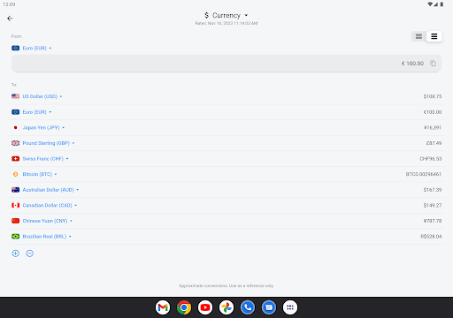Viewport: 453px width, 318px height.
Task: Click the amount input field showing € 100.00
Action: point(226,64)
